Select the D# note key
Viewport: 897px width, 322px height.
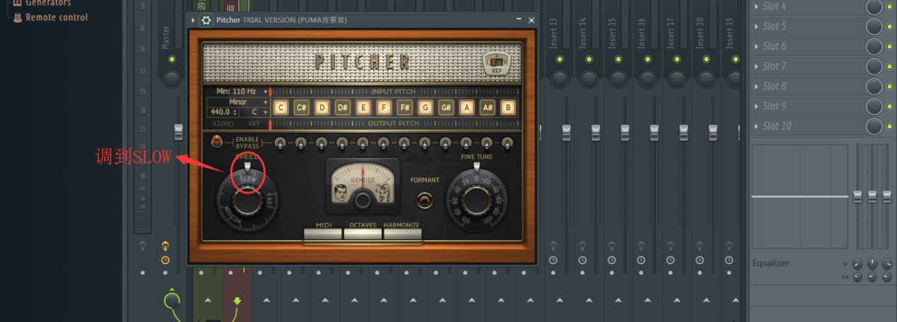(x=342, y=107)
